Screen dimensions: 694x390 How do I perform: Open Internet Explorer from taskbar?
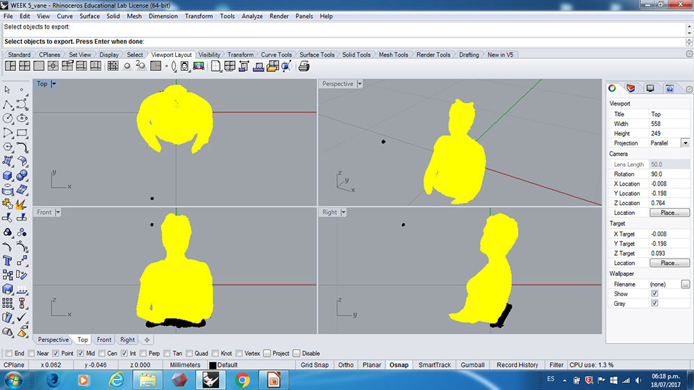click(x=116, y=380)
